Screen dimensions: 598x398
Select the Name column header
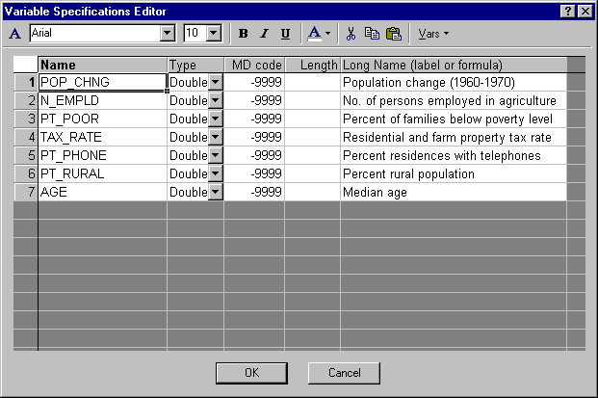[102, 65]
